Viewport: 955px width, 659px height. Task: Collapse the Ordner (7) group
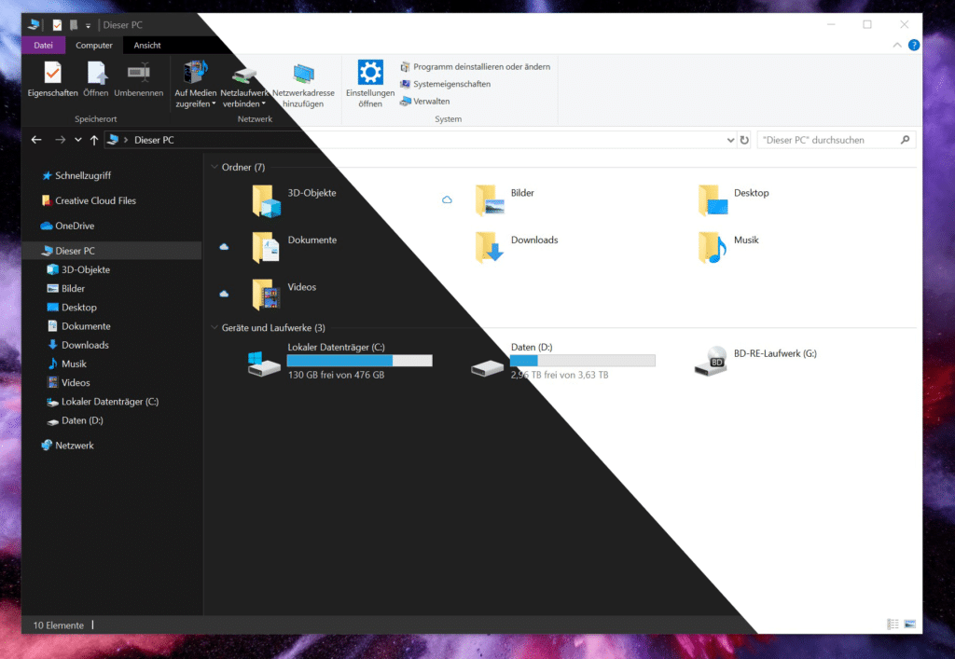click(215, 168)
